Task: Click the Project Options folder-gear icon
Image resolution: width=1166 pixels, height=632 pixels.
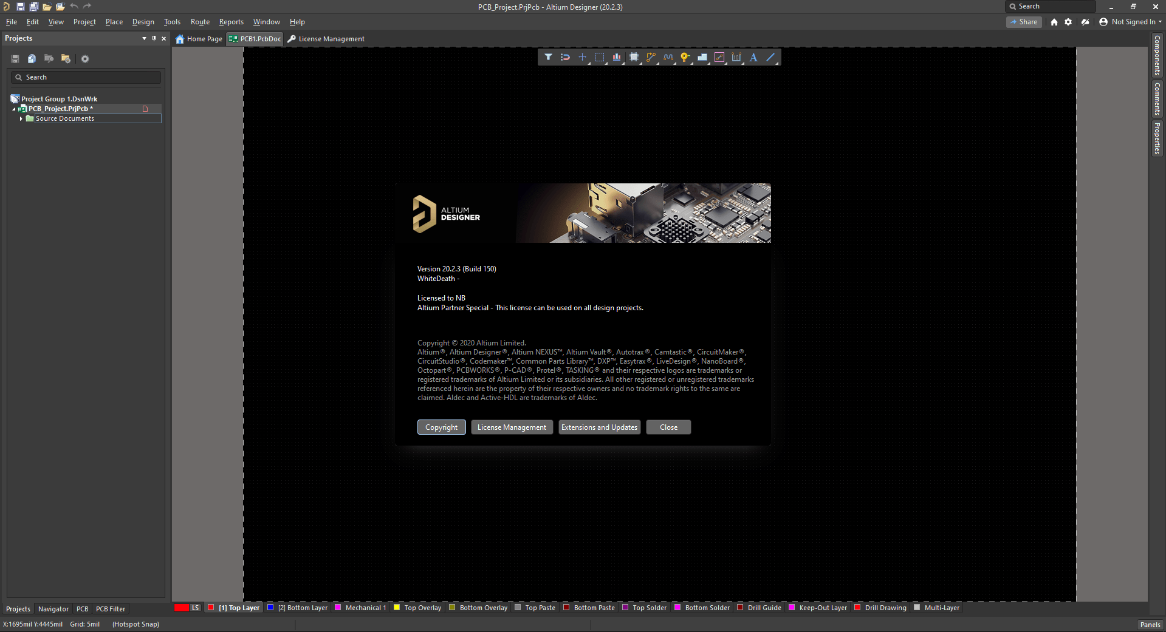Action: [x=66, y=59]
